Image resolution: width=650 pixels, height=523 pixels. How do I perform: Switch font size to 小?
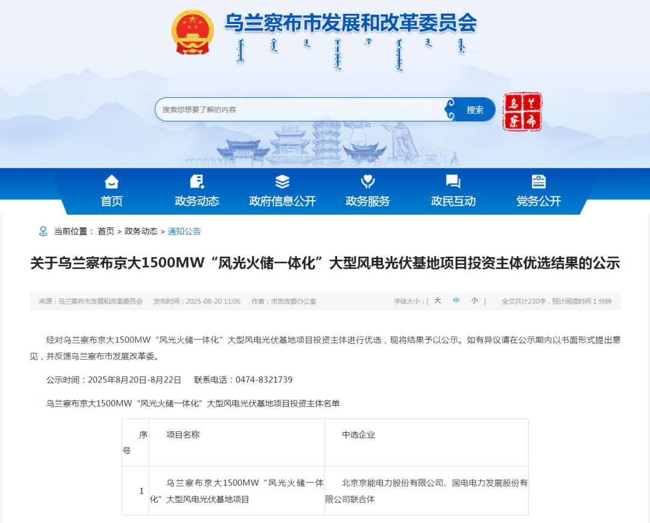(x=474, y=301)
